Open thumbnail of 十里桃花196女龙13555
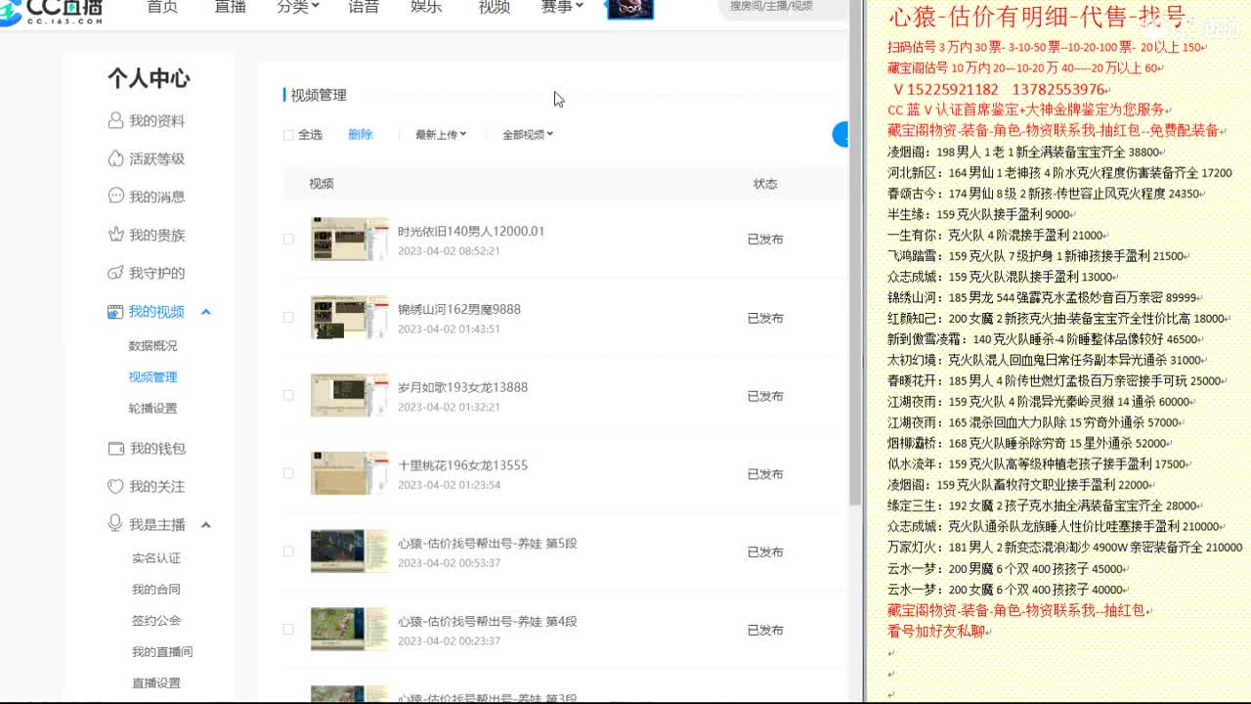Image resolution: width=1251 pixels, height=704 pixels. (349, 473)
